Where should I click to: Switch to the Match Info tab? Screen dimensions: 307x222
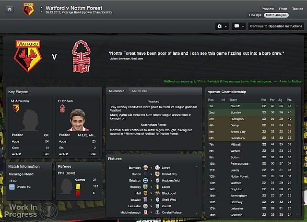139,91
